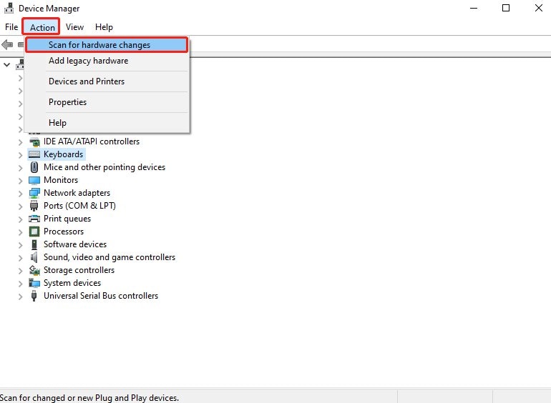Click the Keyboards category icon
551x403 pixels.
pos(34,154)
